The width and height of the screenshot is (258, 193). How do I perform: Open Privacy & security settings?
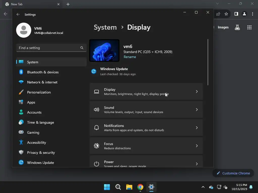point(51,153)
